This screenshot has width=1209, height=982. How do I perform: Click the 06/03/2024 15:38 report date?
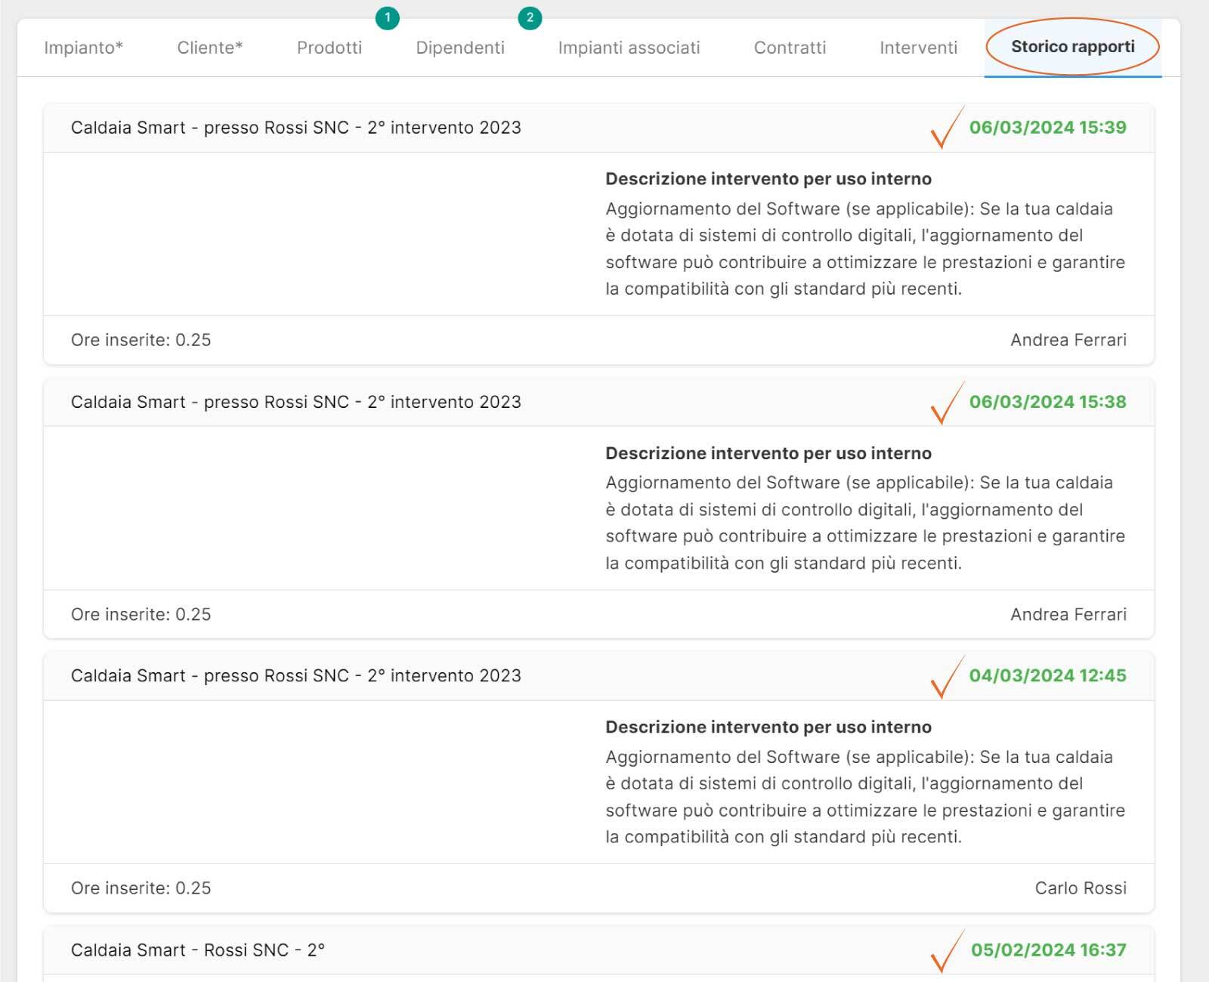coord(1047,402)
